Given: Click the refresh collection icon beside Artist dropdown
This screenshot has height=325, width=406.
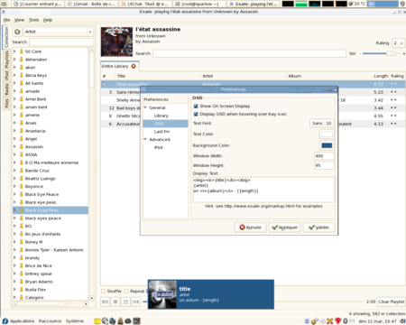Looking at the screenshot, I should 17,32.
